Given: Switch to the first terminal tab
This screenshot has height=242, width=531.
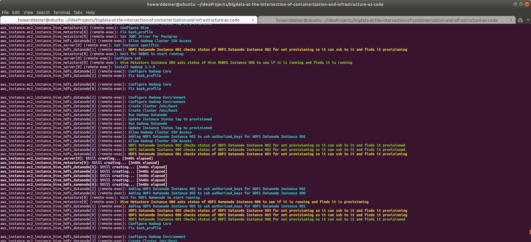Looking at the screenshot, I should tap(129, 20).
